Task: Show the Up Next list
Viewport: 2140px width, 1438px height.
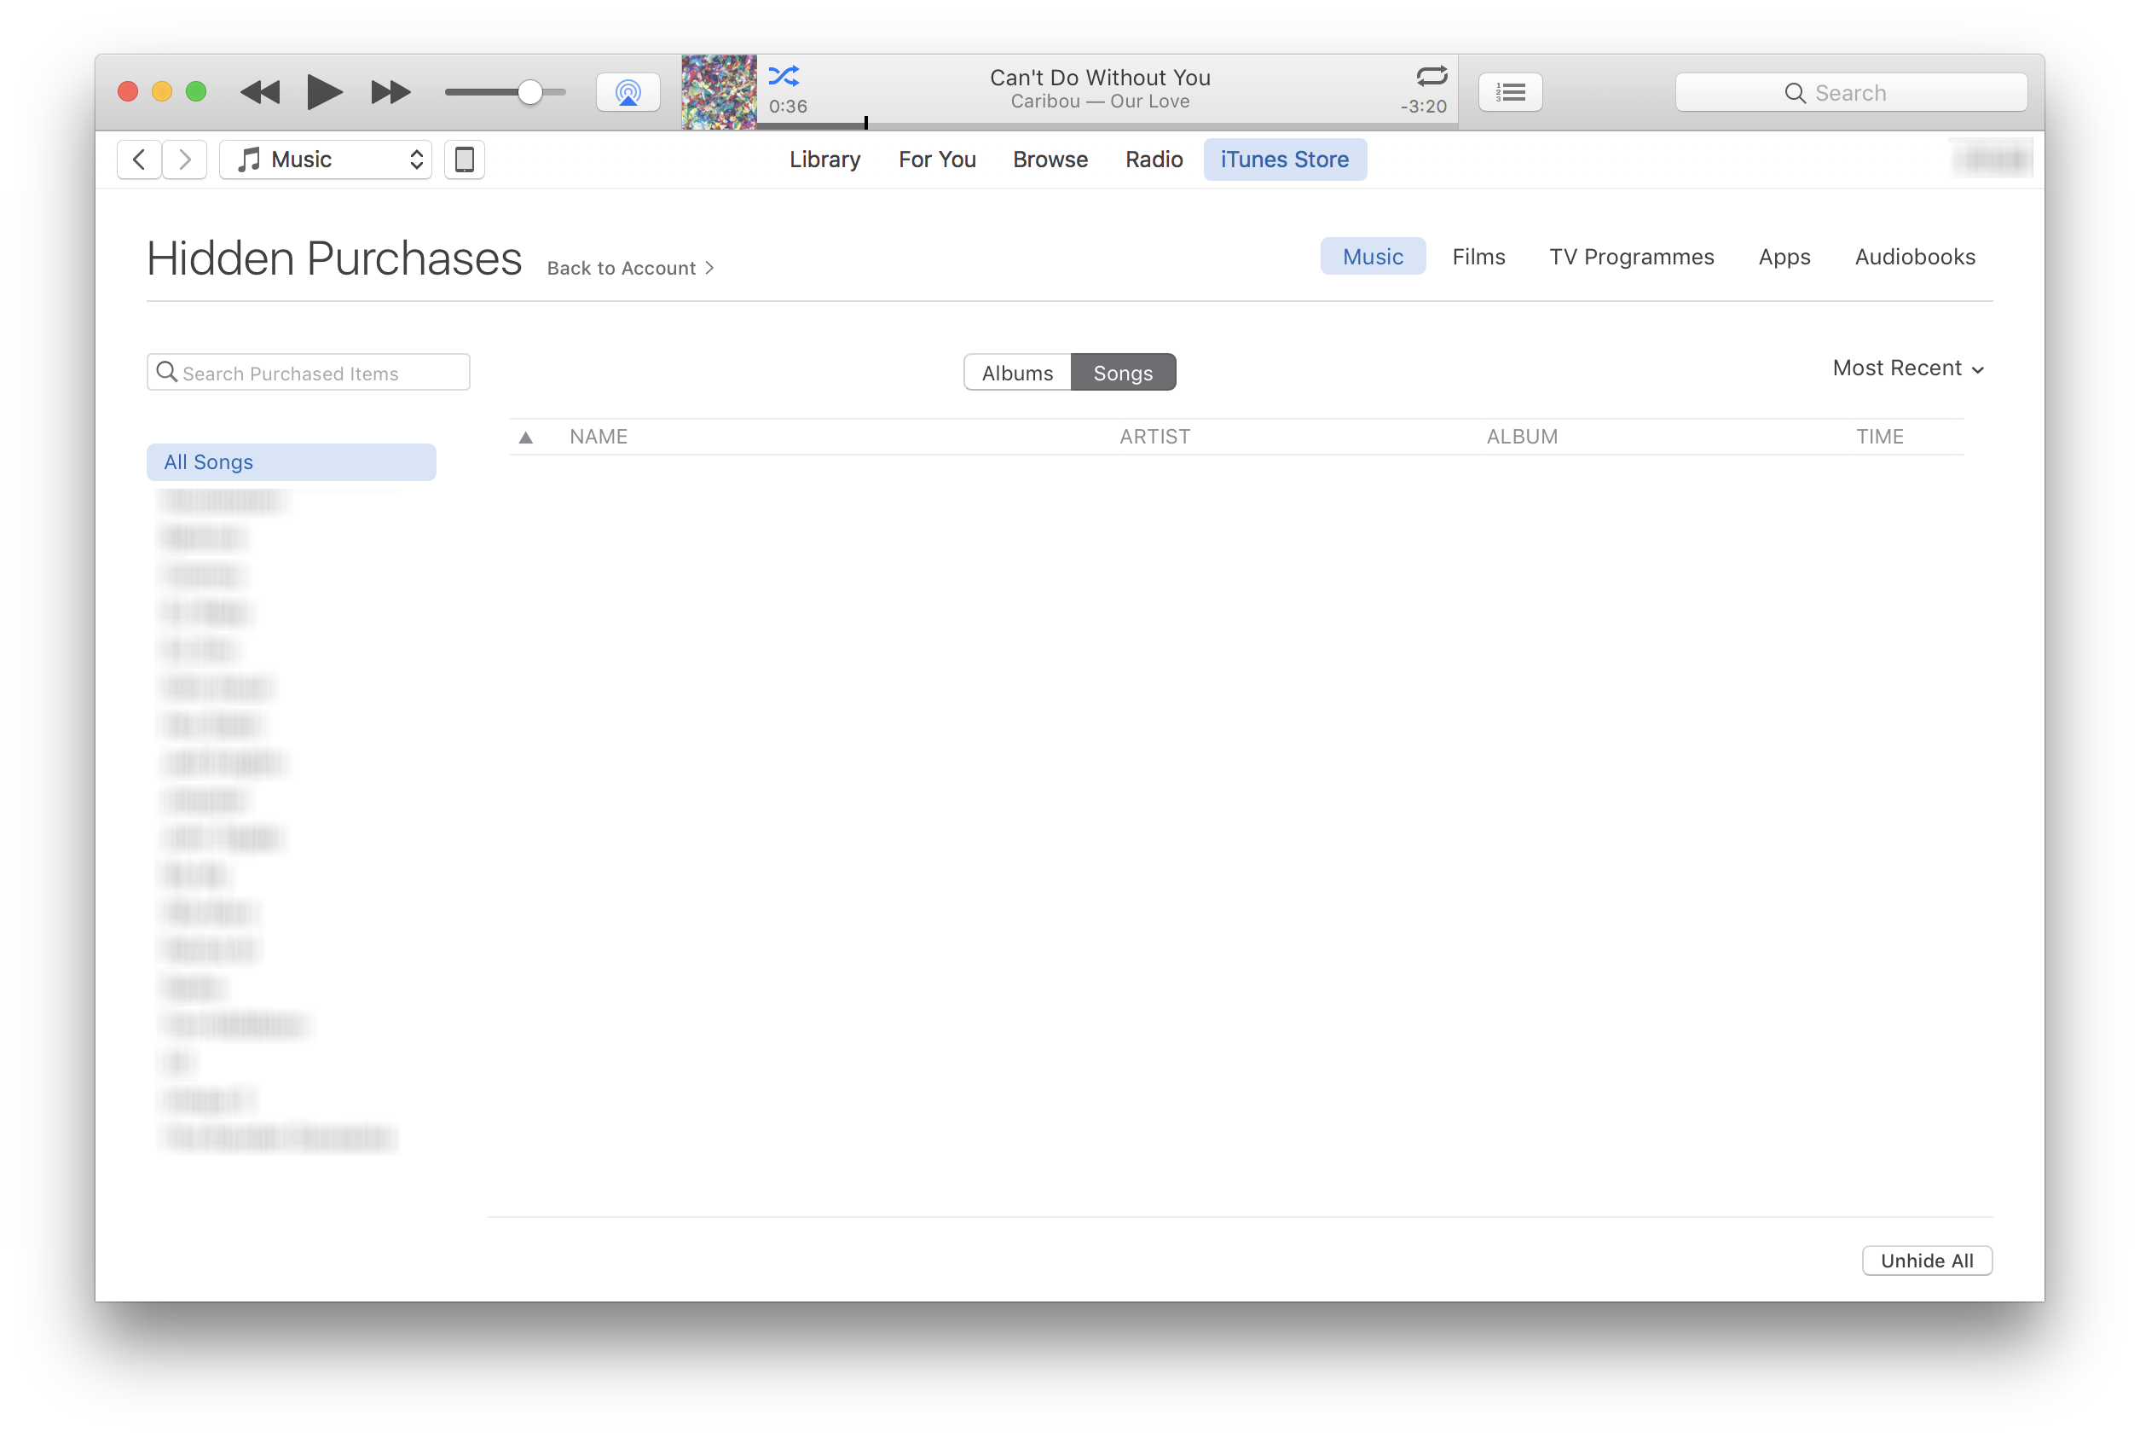Action: (x=1511, y=92)
